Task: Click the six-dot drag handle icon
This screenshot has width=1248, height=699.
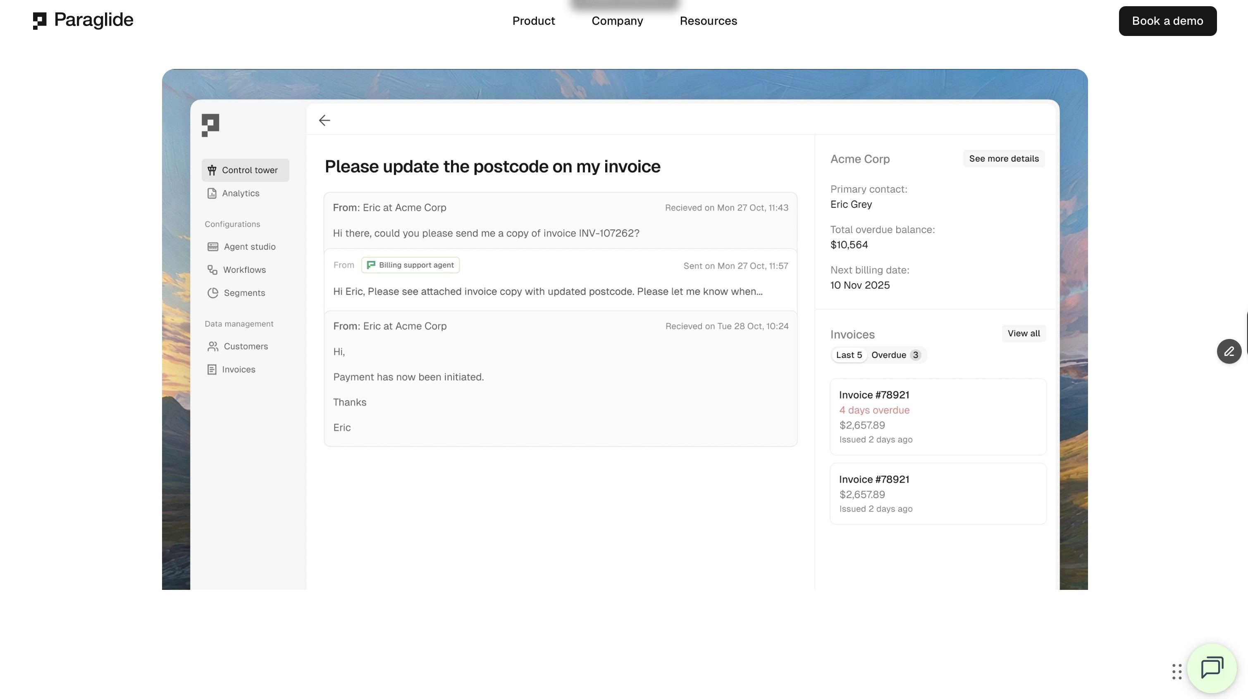Action: [1177, 671]
